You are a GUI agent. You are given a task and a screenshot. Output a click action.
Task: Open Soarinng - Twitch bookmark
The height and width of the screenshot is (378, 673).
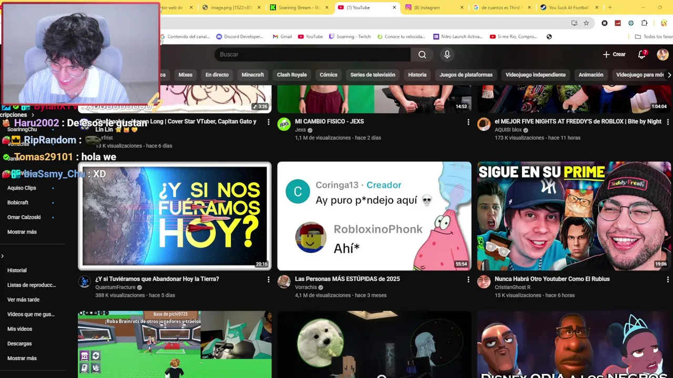pos(350,37)
